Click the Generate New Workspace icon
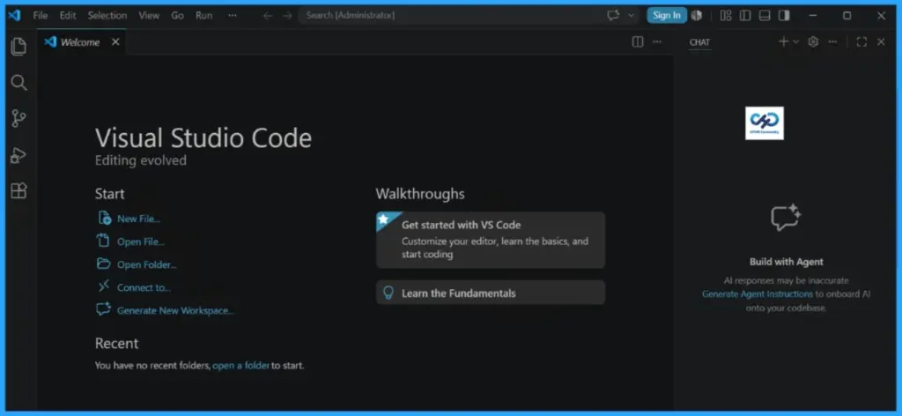The image size is (902, 416). tap(104, 309)
